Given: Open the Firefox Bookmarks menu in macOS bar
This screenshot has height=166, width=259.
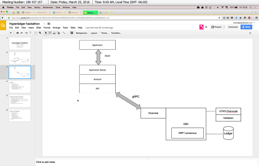Looking at the screenshot, I should tap(48, 7).
